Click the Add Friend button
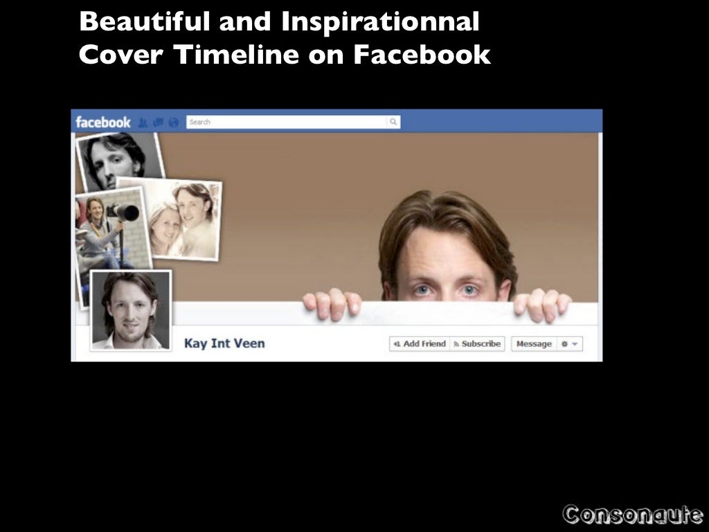The height and width of the screenshot is (532, 709). [420, 344]
